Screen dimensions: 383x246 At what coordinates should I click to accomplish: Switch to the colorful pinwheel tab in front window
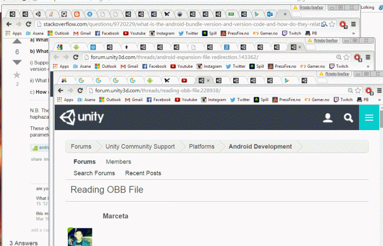[x=64, y=80]
